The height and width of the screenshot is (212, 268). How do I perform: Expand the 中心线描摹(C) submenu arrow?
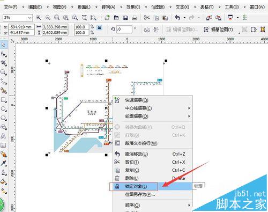click(189, 108)
